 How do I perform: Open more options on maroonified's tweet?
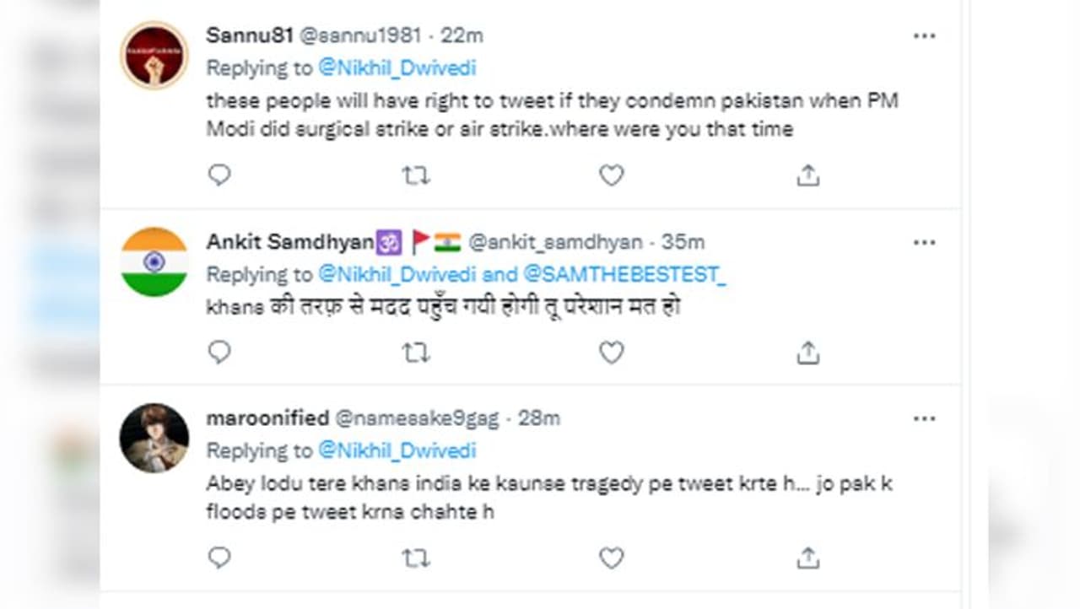(x=924, y=418)
